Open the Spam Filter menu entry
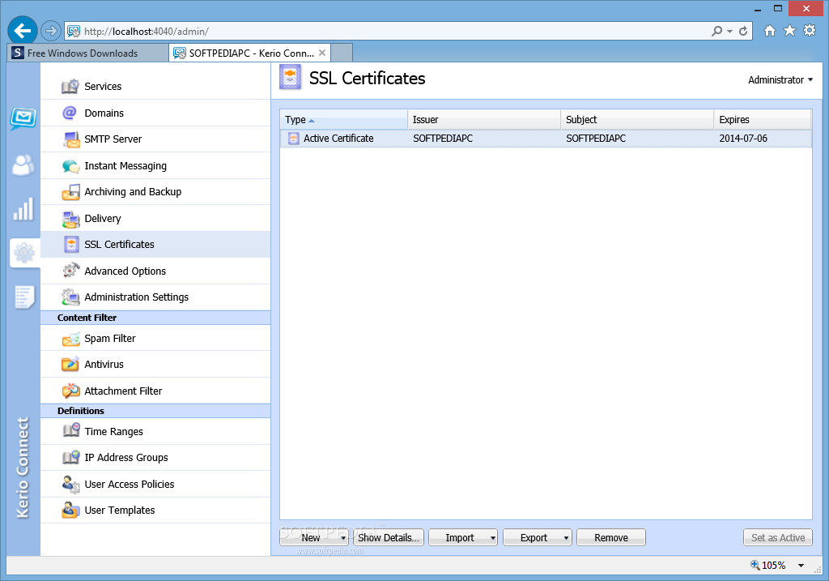829x581 pixels. click(x=155, y=338)
